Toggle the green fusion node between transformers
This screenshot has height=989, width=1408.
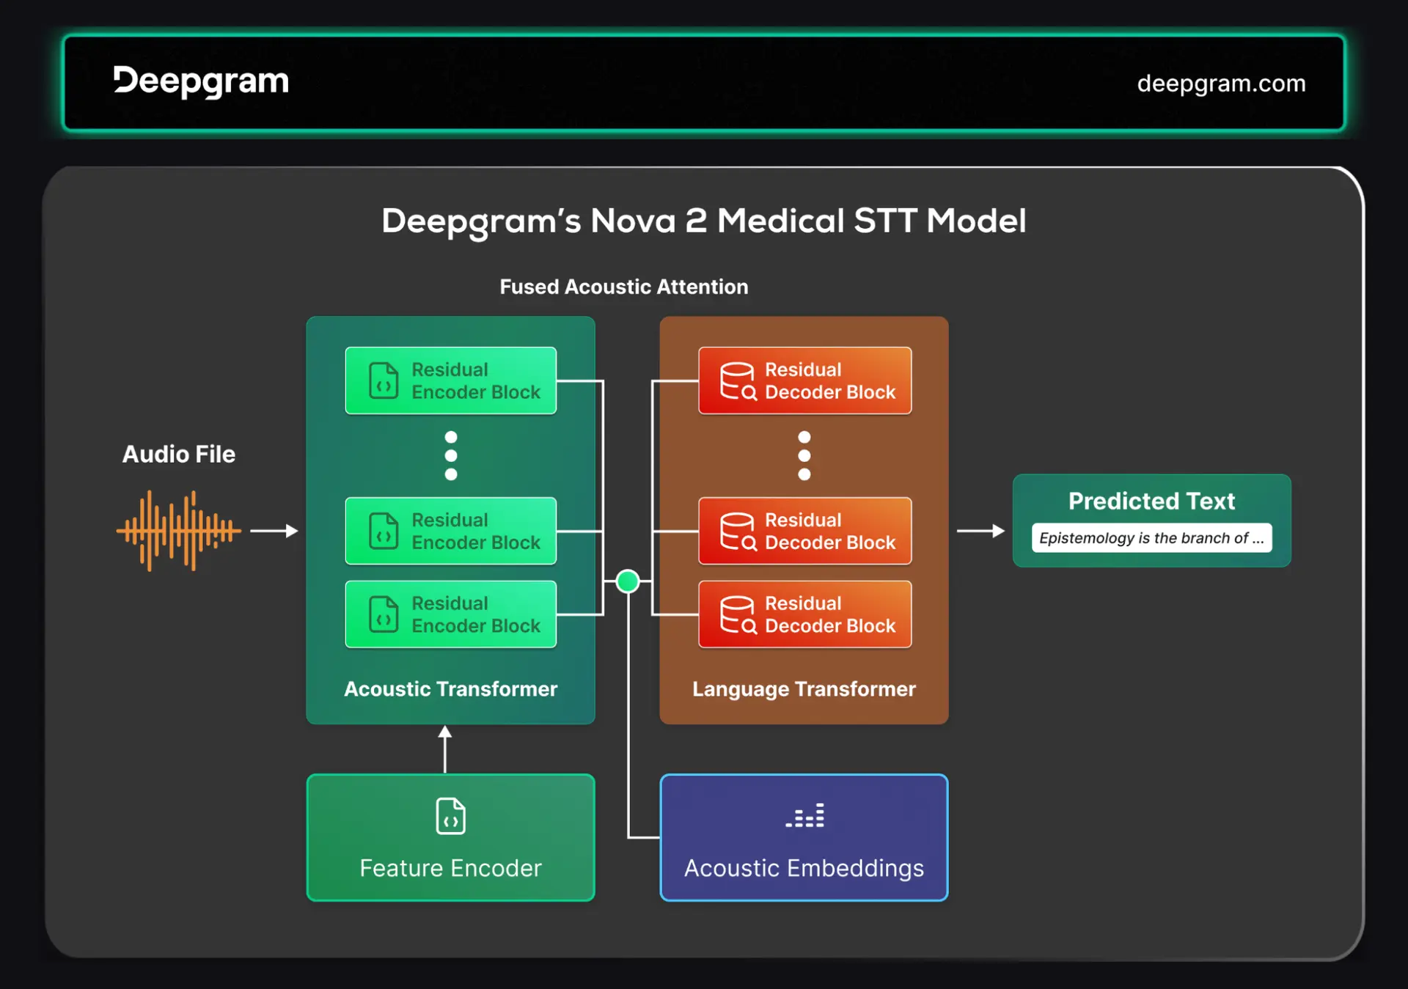pos(627,581)
